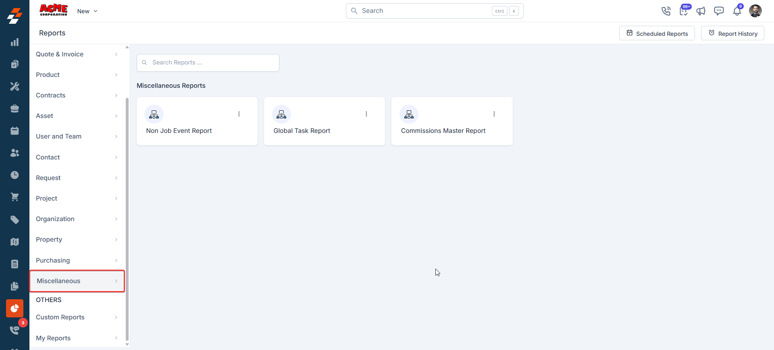Open the Purchasing report category

[77, 261]
